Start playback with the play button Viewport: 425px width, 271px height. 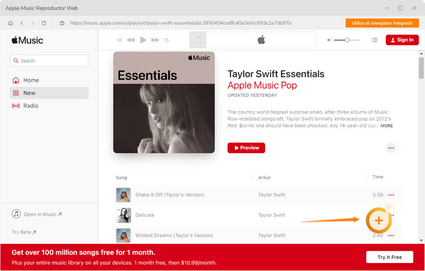tap(143, 40)
